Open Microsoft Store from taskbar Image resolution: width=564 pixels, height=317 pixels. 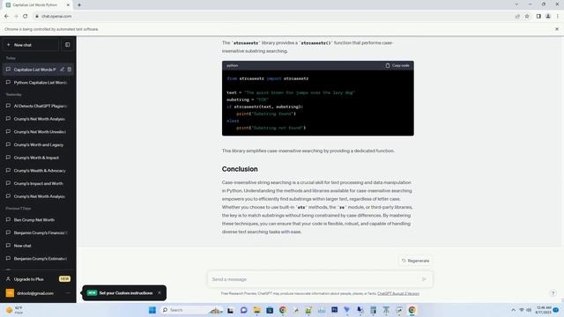tap(270, 310)
